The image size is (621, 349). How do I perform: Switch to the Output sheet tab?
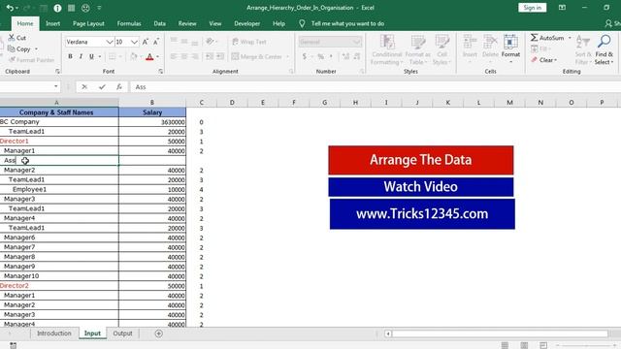(122, 333)
